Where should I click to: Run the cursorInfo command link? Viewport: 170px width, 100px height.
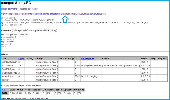click(27, 14)
